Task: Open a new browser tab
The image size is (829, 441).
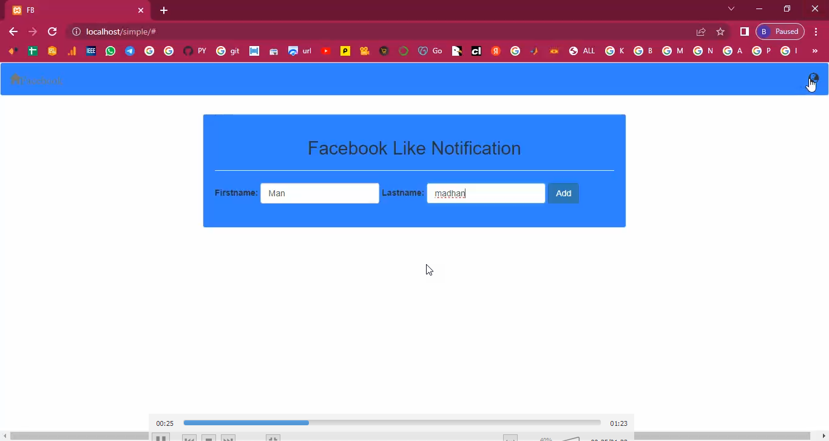Action: click(164, 10)
